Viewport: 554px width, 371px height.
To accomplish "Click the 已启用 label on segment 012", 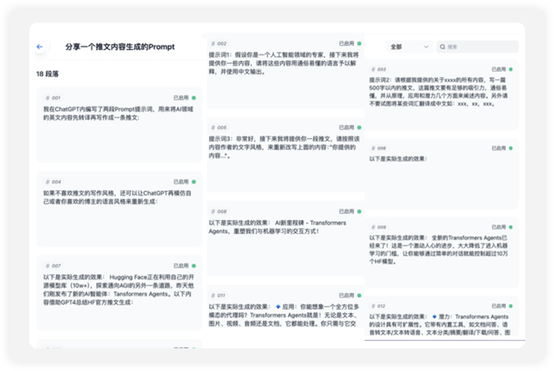I will pos(499,306).
